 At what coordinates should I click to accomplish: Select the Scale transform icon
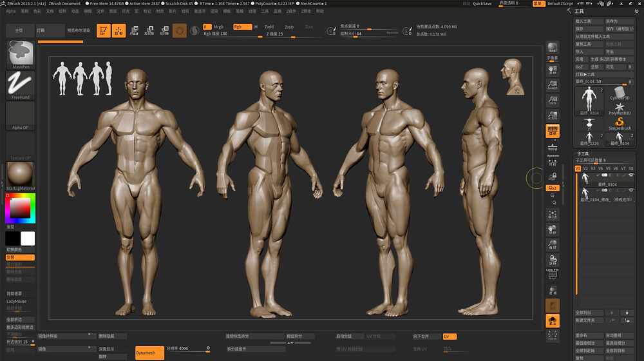tap(149, 30)
